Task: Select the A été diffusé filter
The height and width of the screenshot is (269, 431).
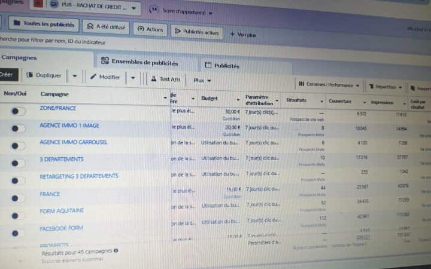Action: point(106,27)
